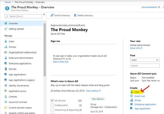Click the Enterprise application icon under Create

click(x=131, y=104)
